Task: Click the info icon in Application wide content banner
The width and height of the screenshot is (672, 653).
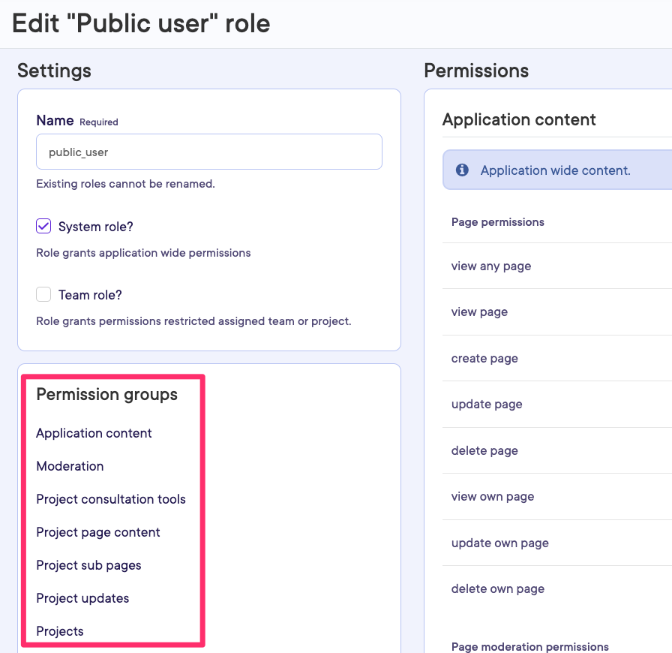Action: [x=462, y=170]
